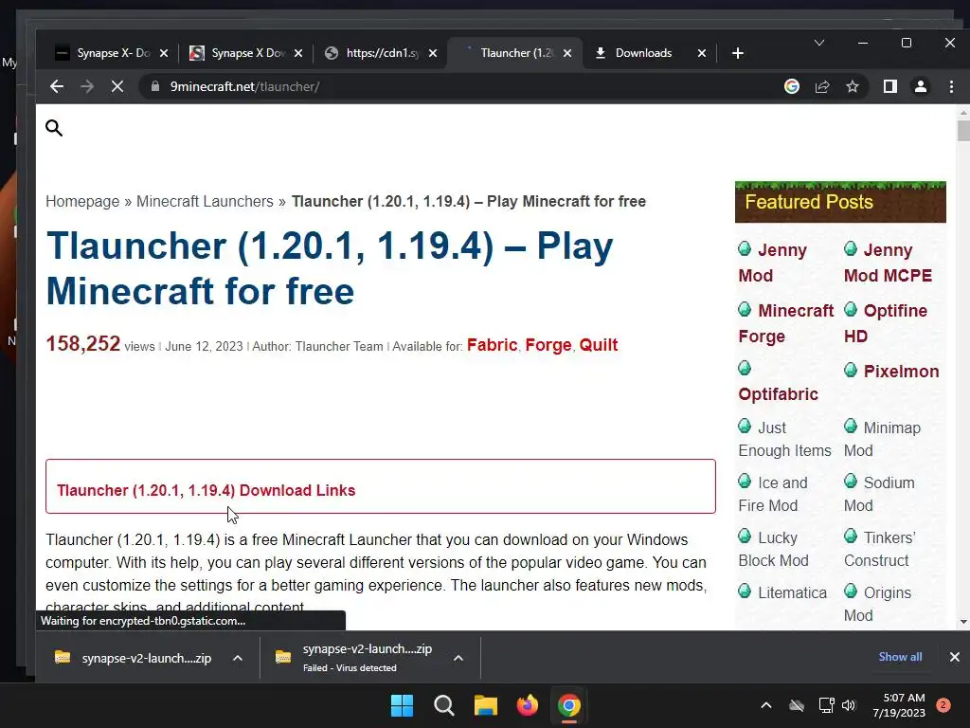The height and width of the screenshot is (728, 970).
Task: Open Google account icon in address bar
Action: (x=792, y=86)
